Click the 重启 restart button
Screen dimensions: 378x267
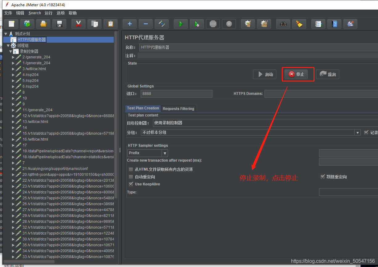[327, 74]
